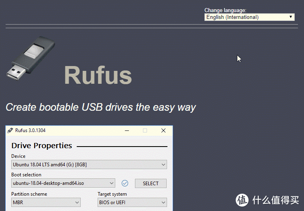
Task: Click the 'Create bootable USB drives' tagline
Action: [101, 108]
